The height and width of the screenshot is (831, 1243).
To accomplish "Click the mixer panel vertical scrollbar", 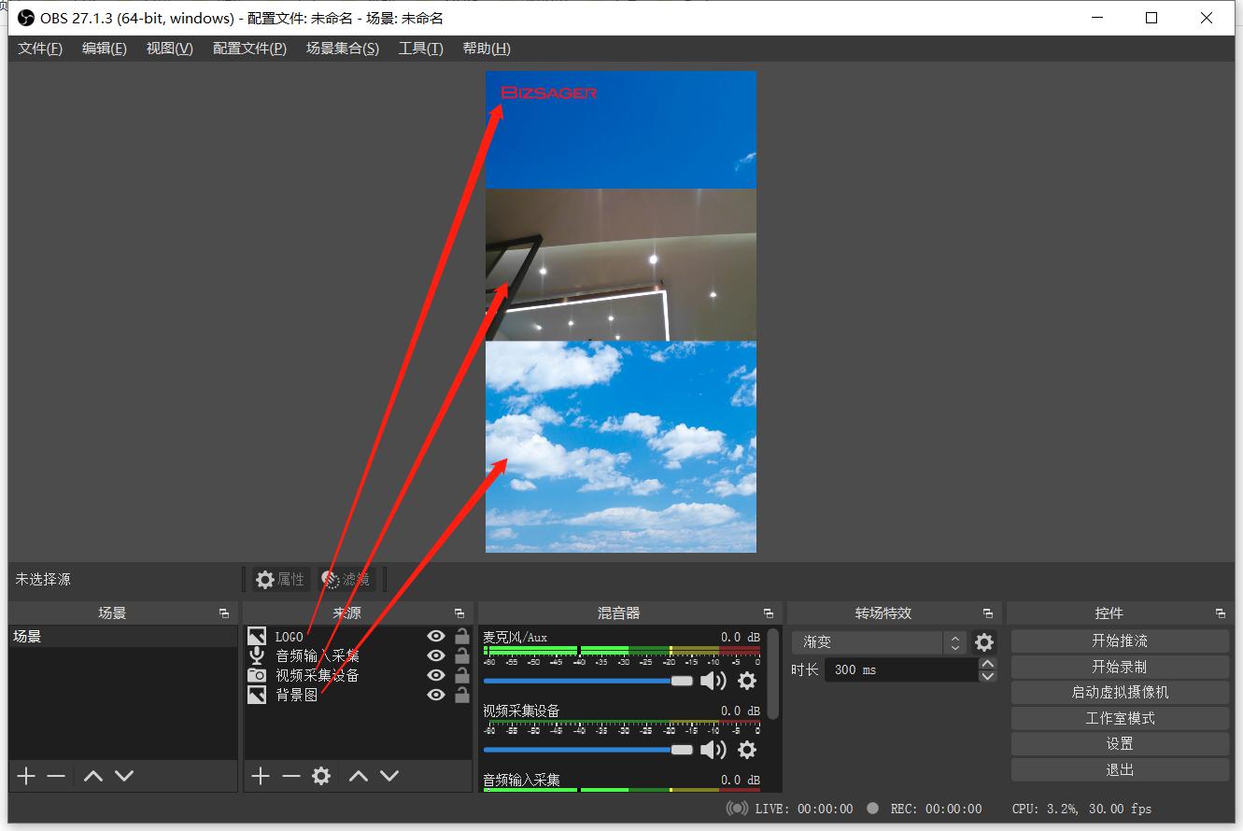I will coord(773,672).
